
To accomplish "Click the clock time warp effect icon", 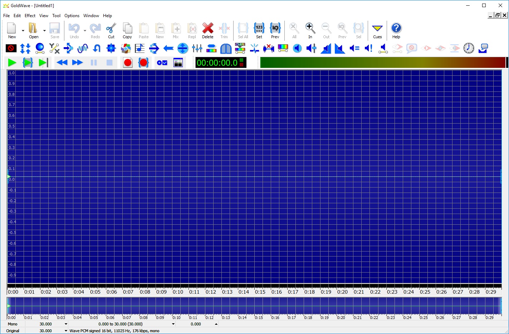I will (469, 48).
